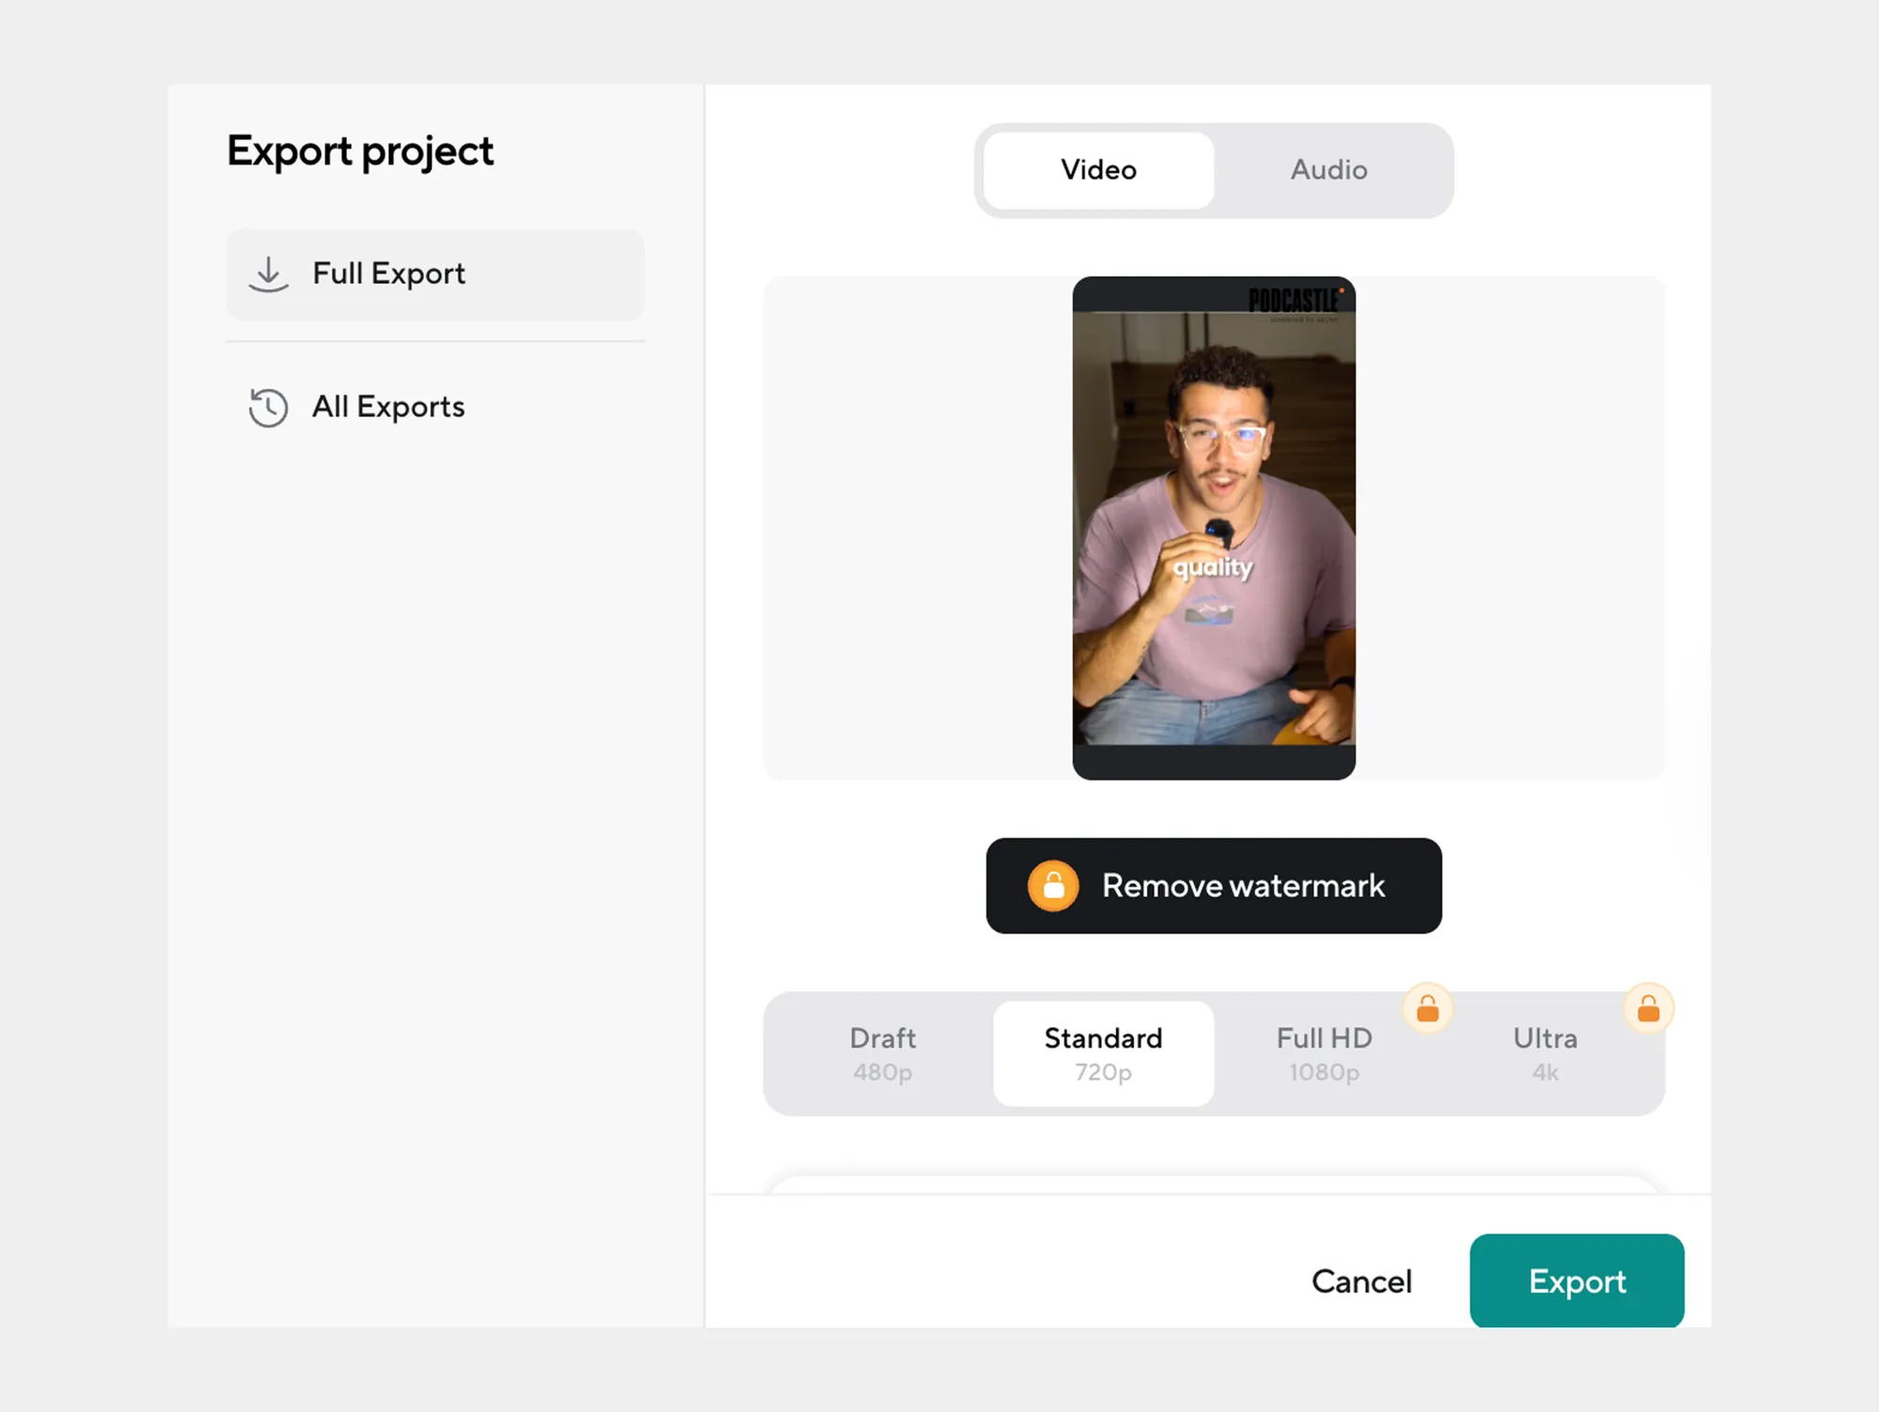Click the Export project heading
The width and height of the screenshot is (1879, 1412).
tap(360, 151)
